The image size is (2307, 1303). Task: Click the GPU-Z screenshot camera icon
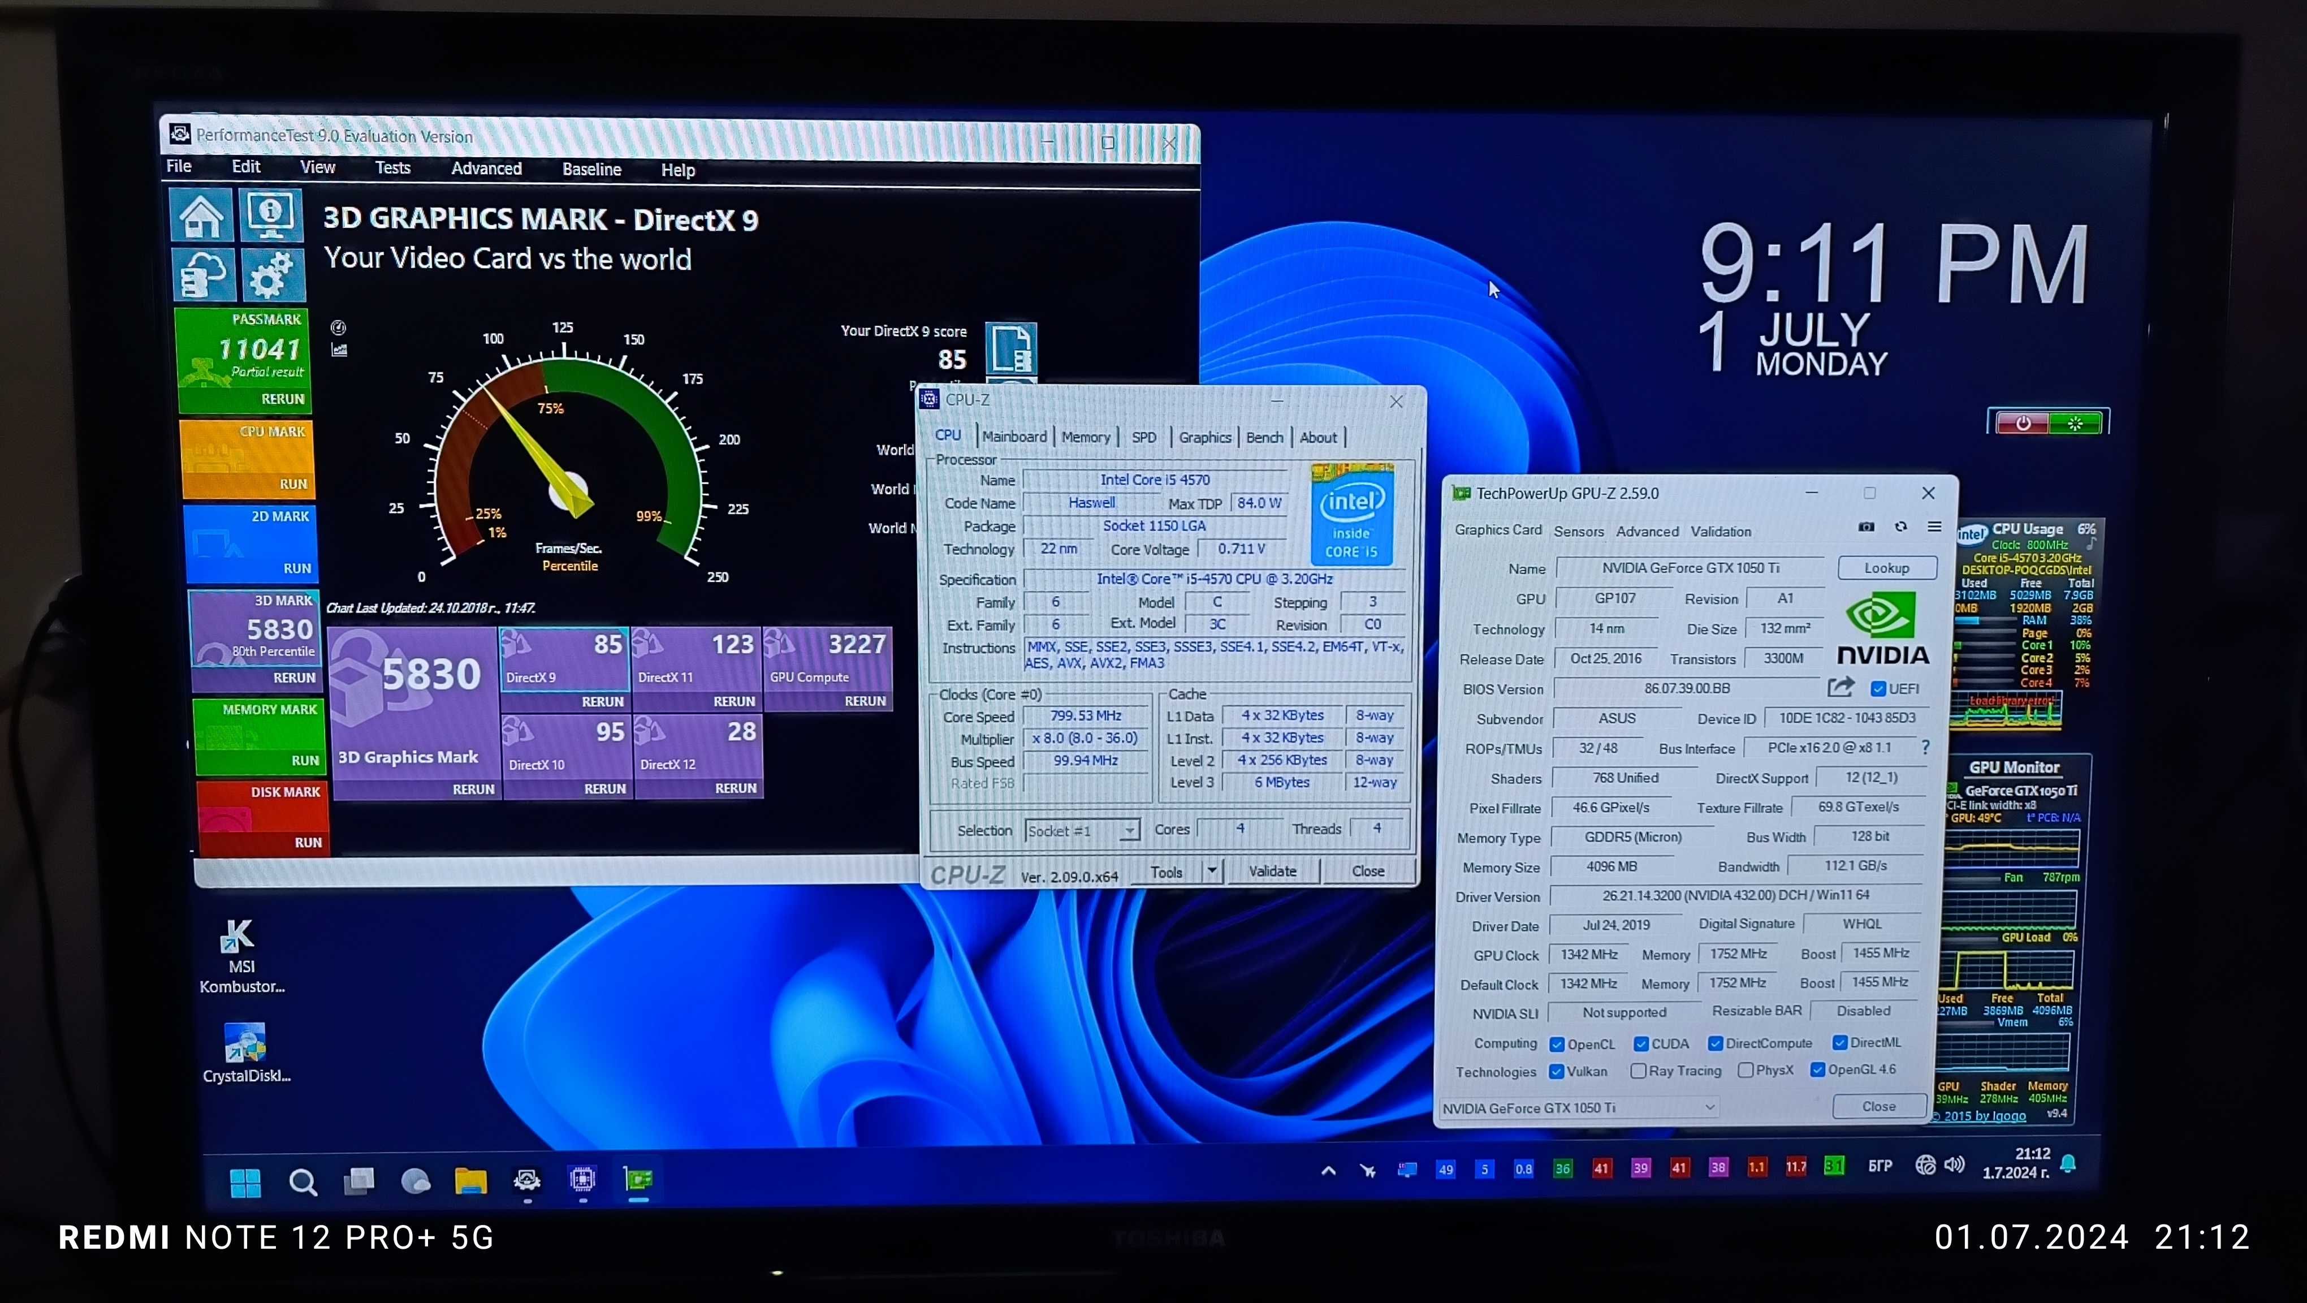[x=1867, y=527]
